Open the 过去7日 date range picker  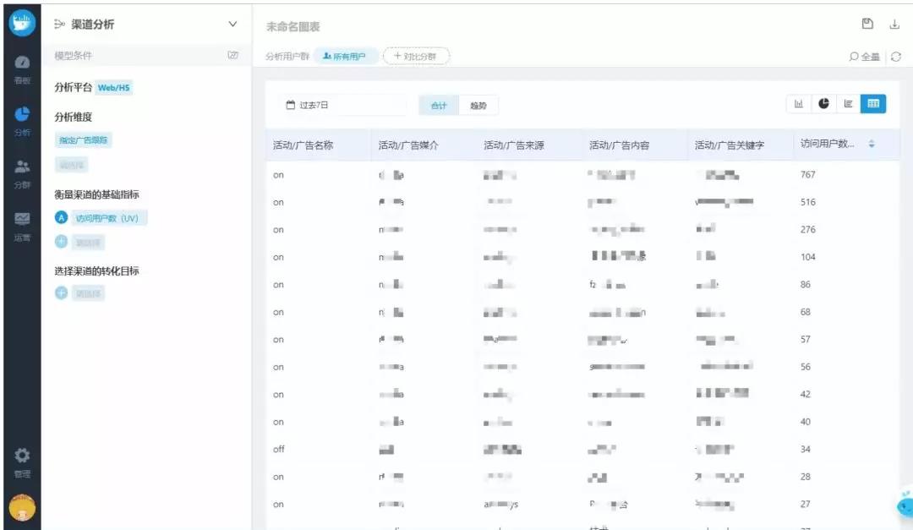coord(343,105)
